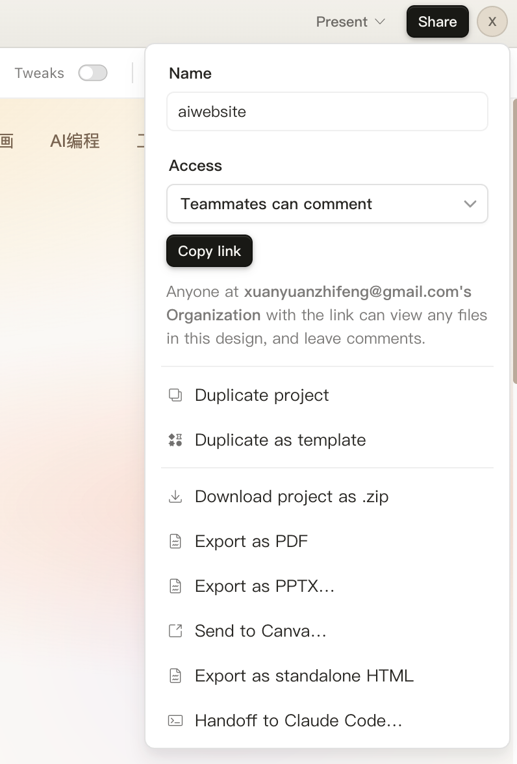
Task: Open the Present dropdown menu
Action: pos(350,22)
